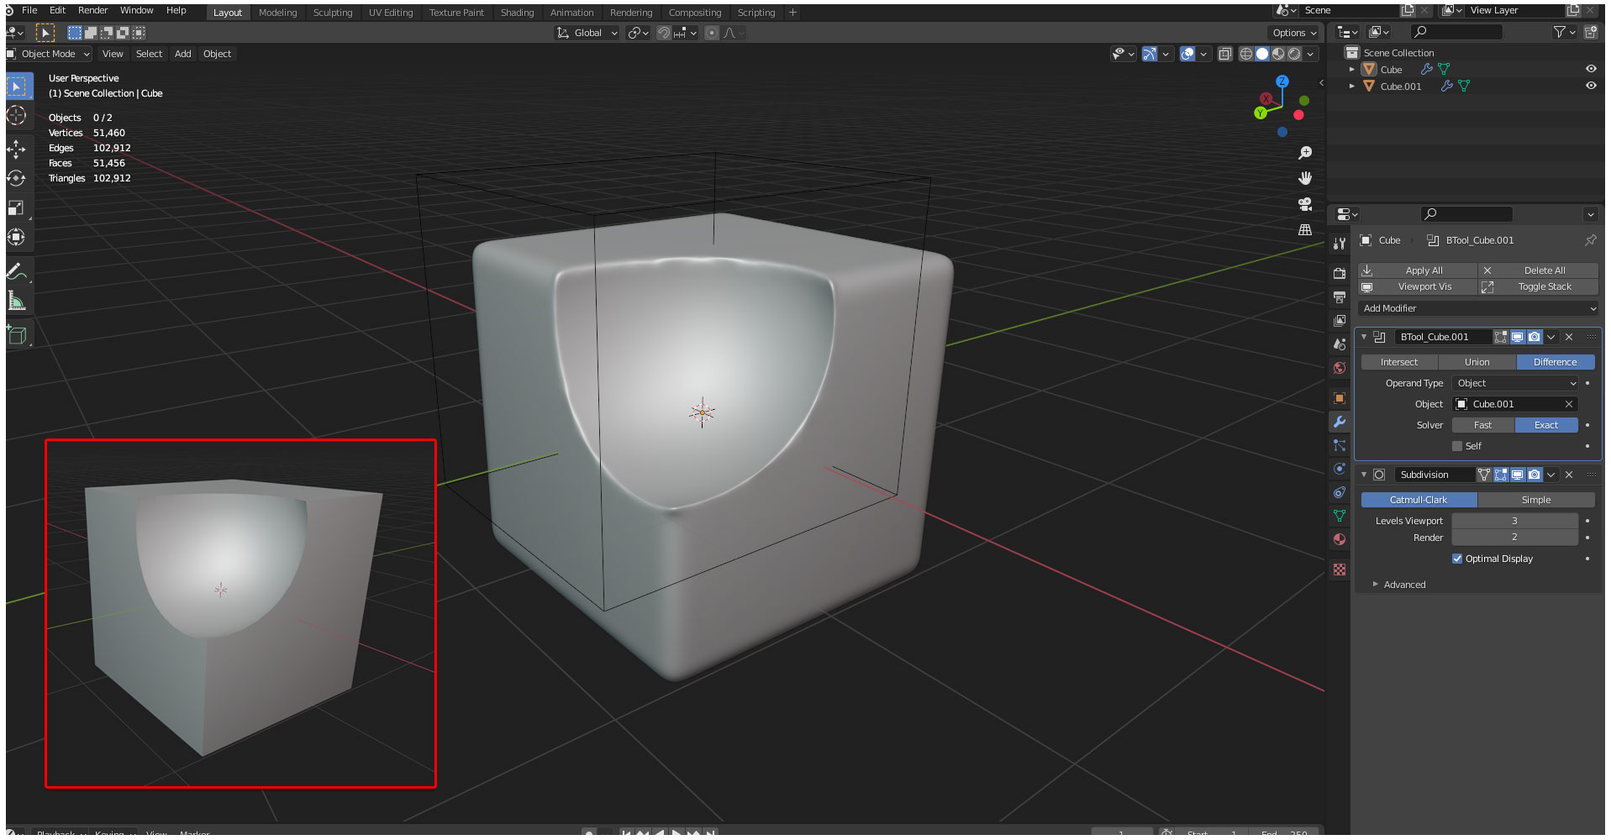The width and height of the screenshot is (1611, 840).
Task: Choose the Fast solver option
Action: tap(1483, 425)
